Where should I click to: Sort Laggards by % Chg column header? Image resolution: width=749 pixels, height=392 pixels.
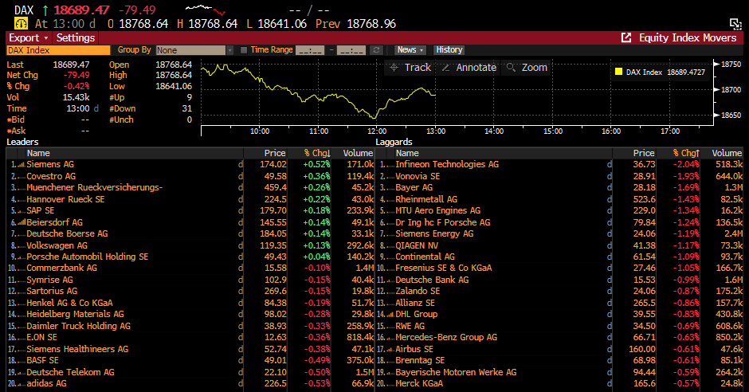tap(684, 153)
